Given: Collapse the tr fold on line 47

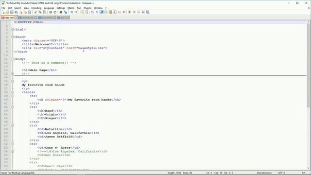Looking at the screenshot, I should (x=13, y=125).
